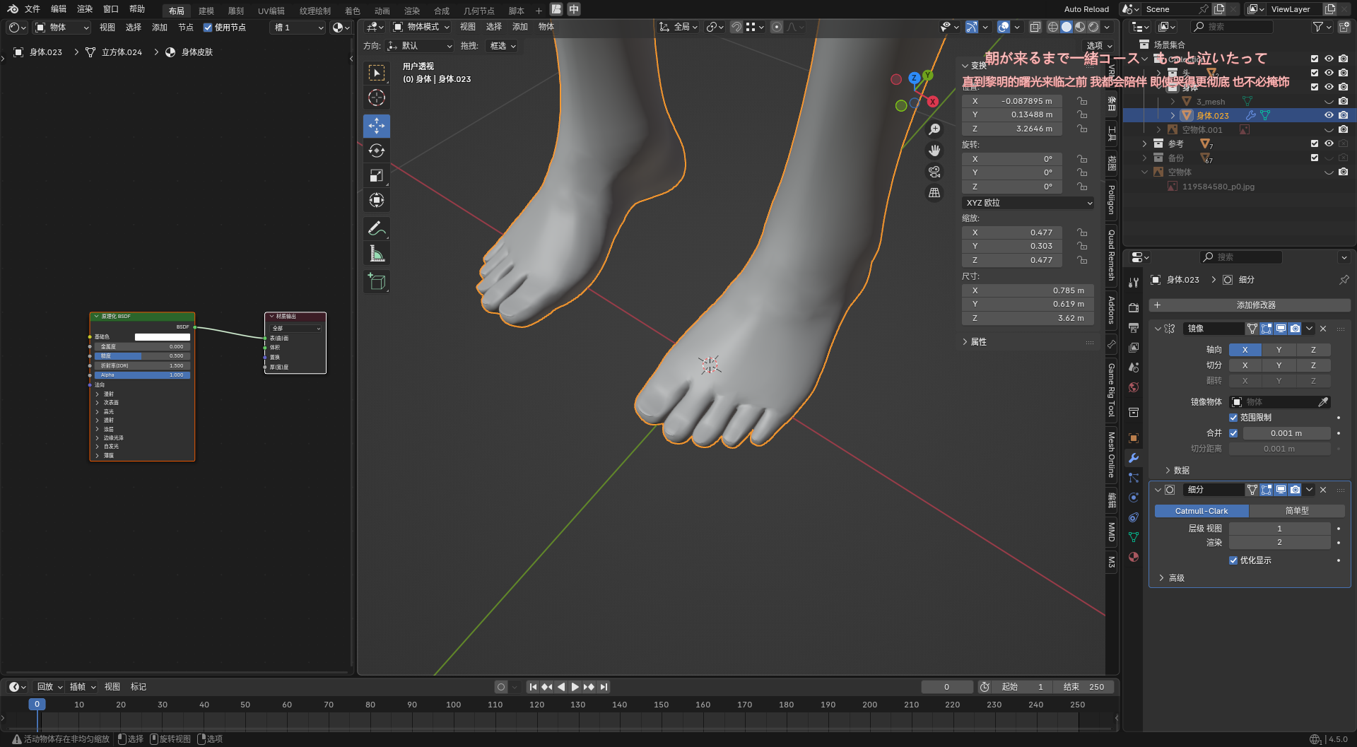The height and width of the screenshot is (747, 1357).
Task: Activate the Annotate pencil tool
Action: click(377, 228)
